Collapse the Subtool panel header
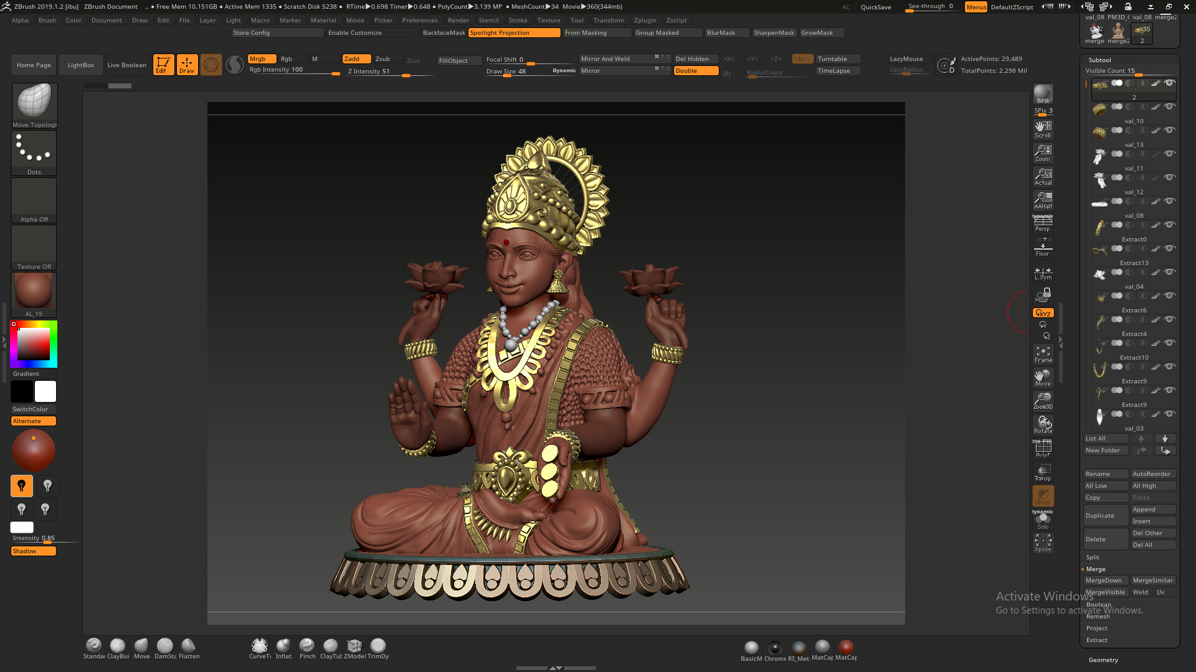 [1099, 60]
